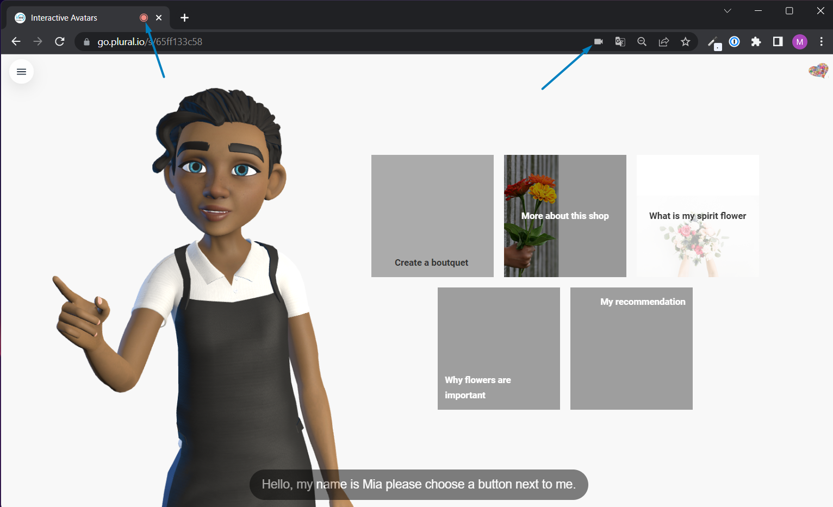Minimize the browser window
The width and height of the screenshot is (833, 507).
759,11
